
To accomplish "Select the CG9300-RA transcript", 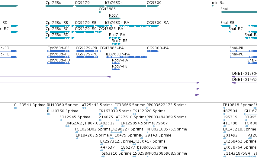I will [153, 26].
